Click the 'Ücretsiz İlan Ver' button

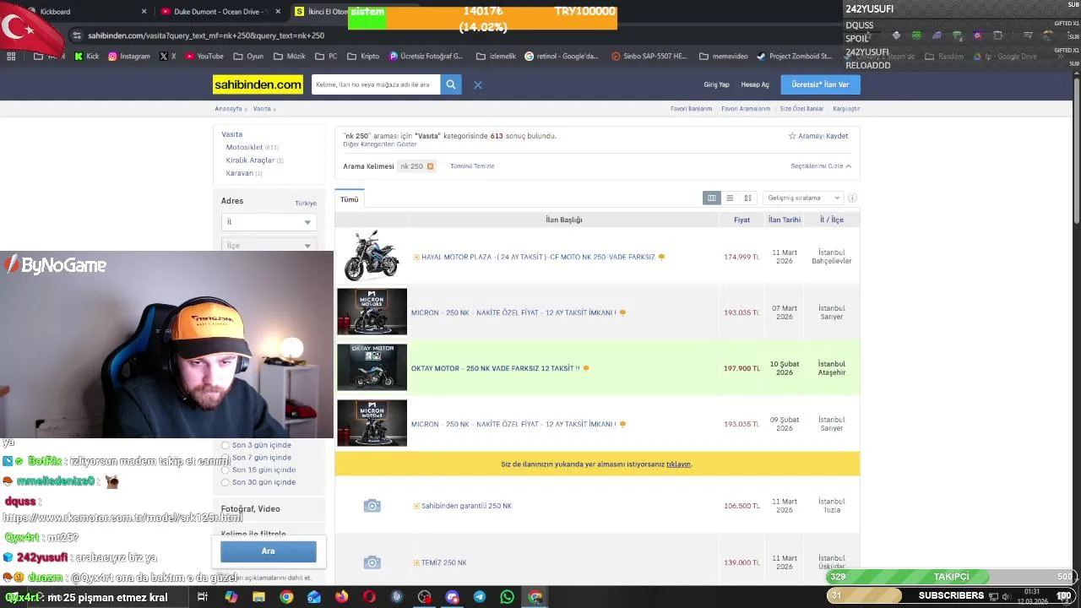[820, 84]
